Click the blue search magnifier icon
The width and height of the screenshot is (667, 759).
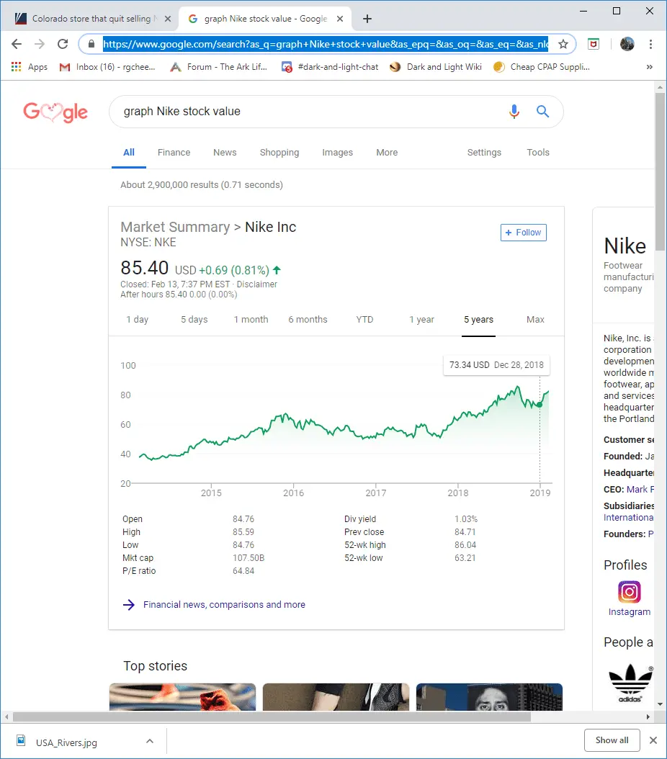click(543, 112)
